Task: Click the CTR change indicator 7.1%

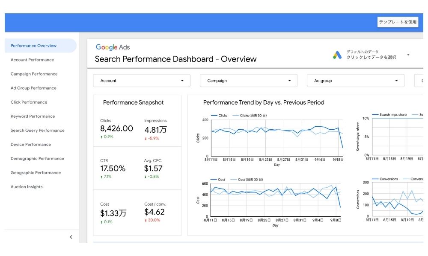Action: 106,177
